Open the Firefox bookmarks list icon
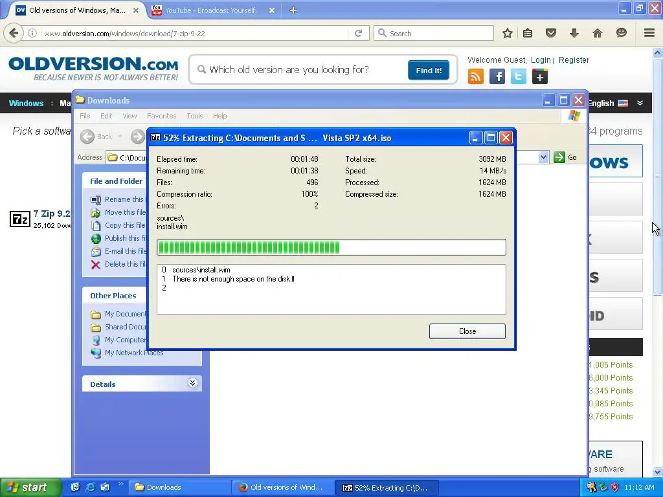This screenshot has width=663, height=497. [x=528, y=33]
